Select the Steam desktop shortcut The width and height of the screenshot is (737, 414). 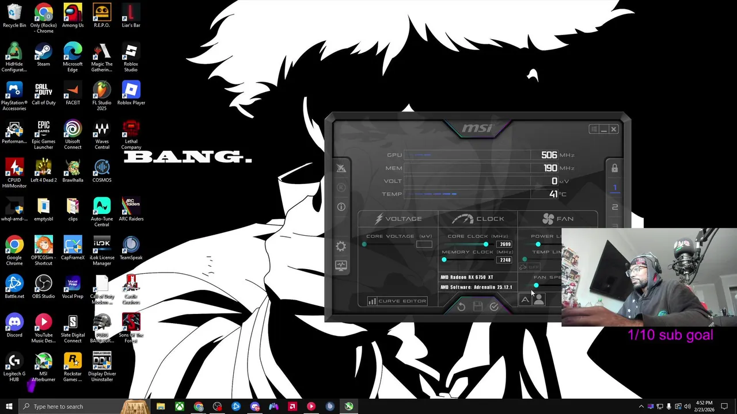tap(43, 55)
